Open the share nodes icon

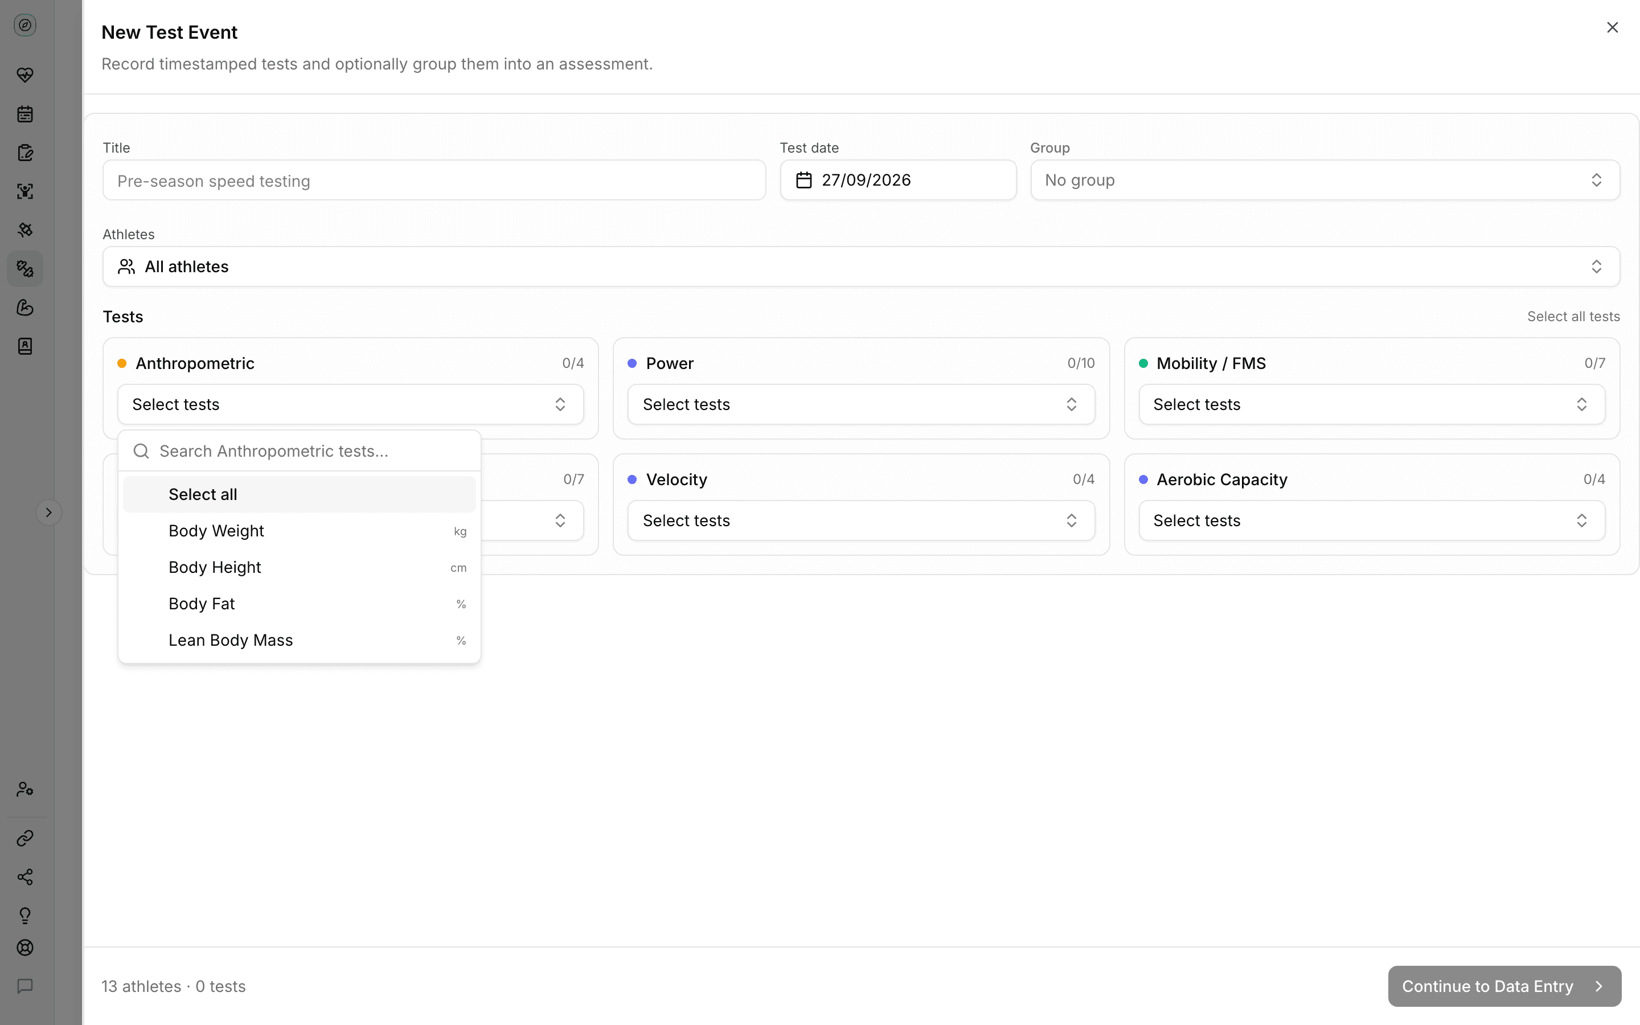pyautogui.click(x=25, y=877)
